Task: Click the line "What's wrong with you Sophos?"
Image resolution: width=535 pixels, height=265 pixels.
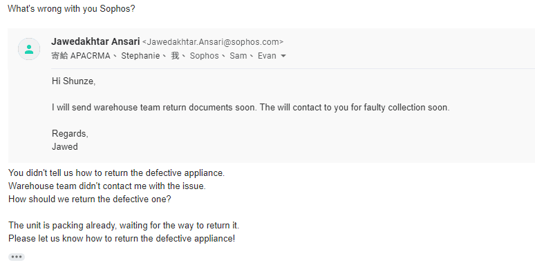Action: (x=71, y=9)
